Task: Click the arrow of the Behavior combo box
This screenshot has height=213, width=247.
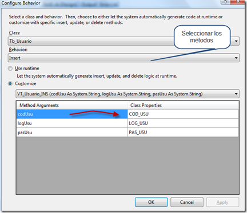Action: pos(236,58)
